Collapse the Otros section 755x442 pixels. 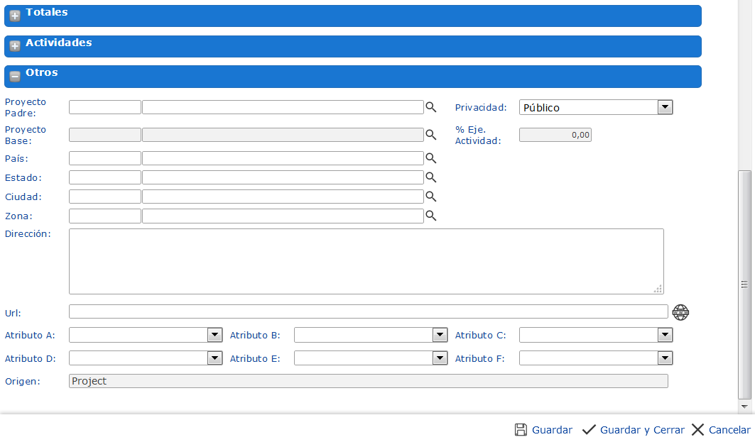(15, 76)
